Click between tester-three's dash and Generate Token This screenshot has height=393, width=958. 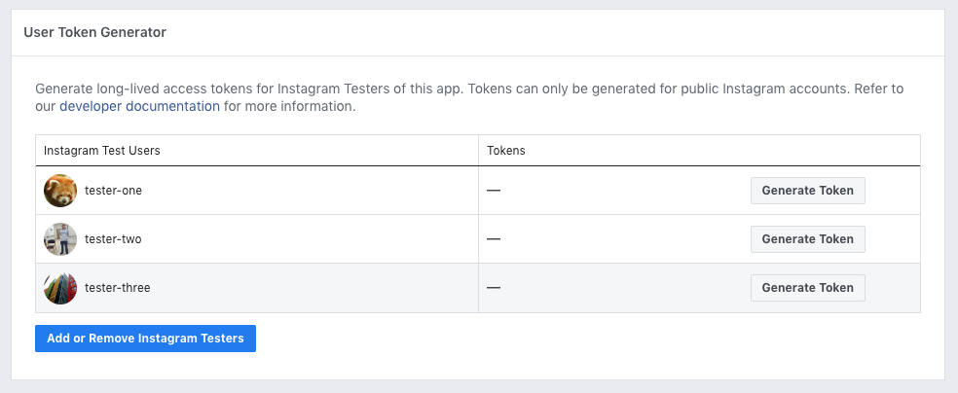[623, 288]
